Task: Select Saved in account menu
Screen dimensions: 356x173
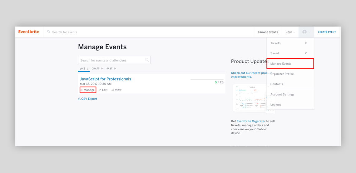Action: point(290,53)
